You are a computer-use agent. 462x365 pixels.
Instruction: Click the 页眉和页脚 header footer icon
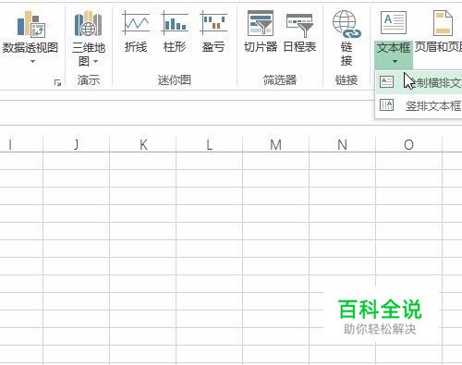pos(443,23)
